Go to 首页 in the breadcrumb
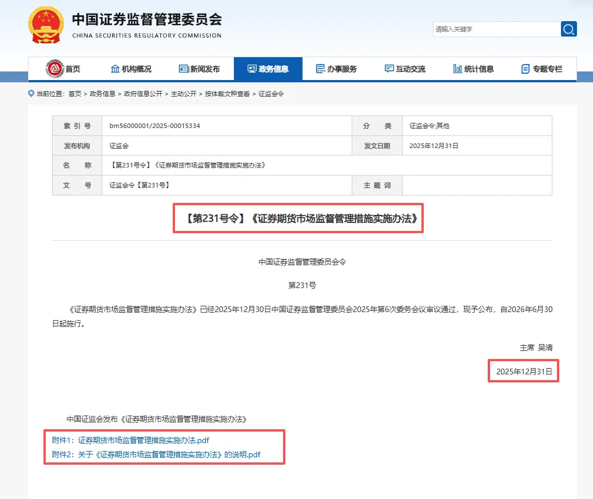Screen dimensions: 593x499 (x=75, y=94)
